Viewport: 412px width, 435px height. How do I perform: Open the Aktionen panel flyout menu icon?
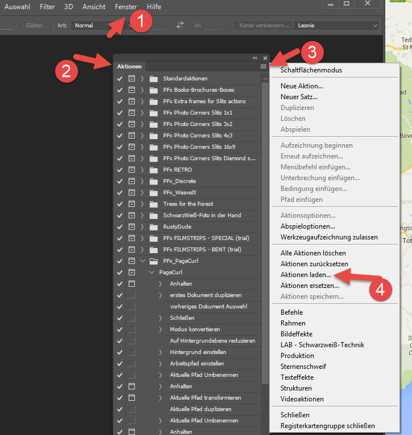[263, 67]
